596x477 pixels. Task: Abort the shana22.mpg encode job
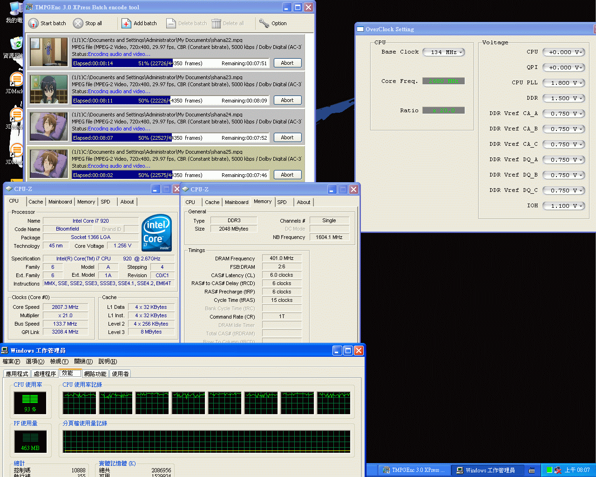pyautogui.click(x=287, y=63)
